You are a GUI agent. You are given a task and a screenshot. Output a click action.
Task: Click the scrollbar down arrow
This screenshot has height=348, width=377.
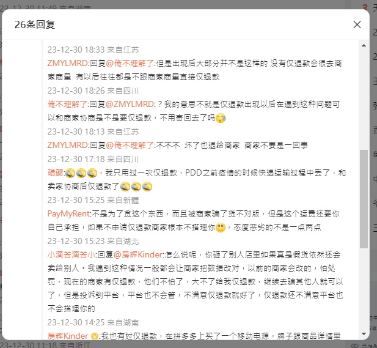364,334
